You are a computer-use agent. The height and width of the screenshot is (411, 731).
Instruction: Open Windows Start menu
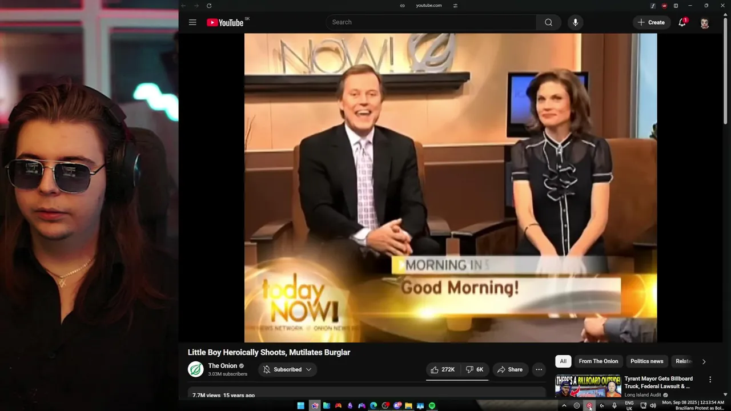pos(300,406)
